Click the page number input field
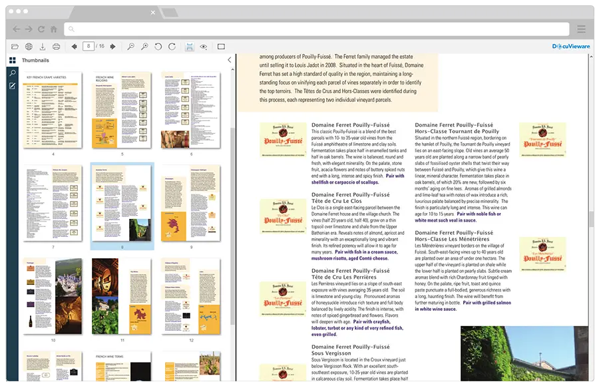 [x=89, y=46]
